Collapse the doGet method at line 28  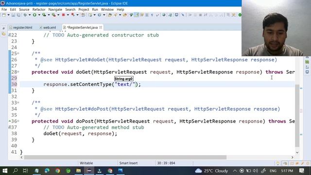[x=18, y=71]
